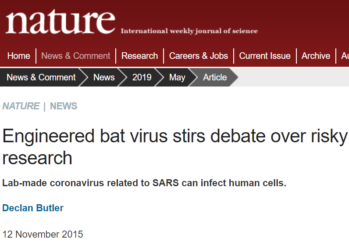The width and height of the screenshot is (349, 242).
Task: Click the International weekly journal tagline
Action: point(189,31)
